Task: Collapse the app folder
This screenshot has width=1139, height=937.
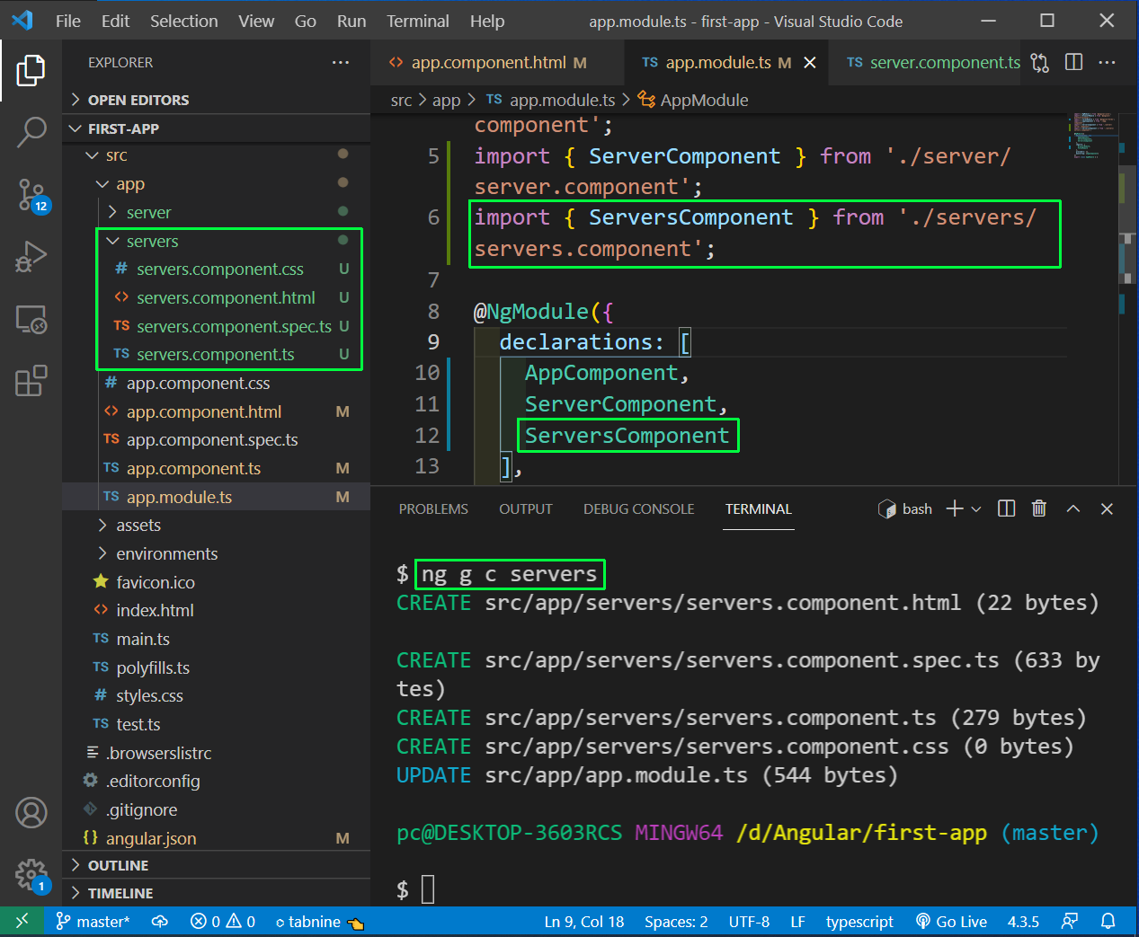Action: point(216,184)
